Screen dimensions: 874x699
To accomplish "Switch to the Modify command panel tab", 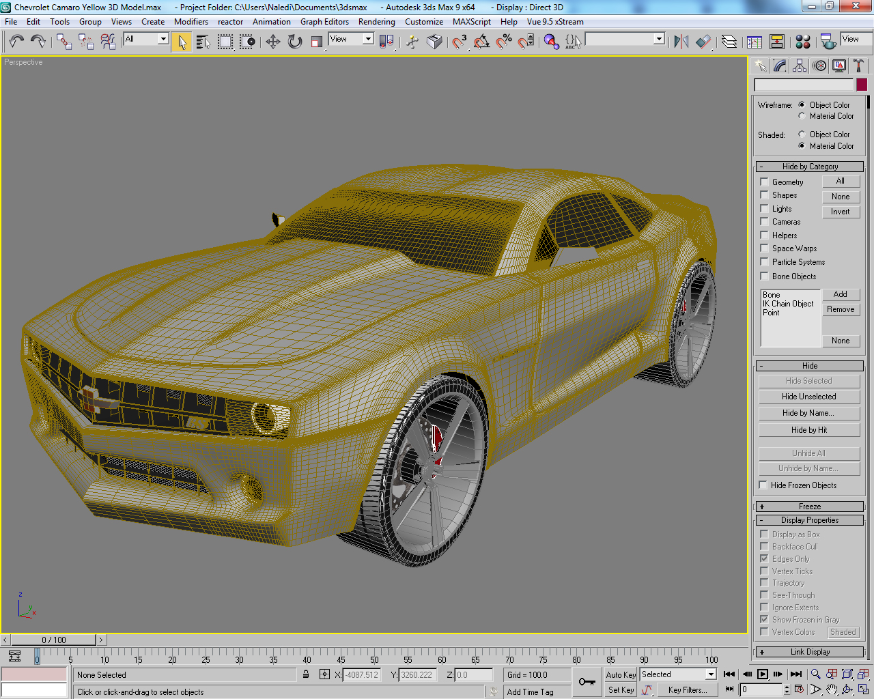I will tap(780, 66).
